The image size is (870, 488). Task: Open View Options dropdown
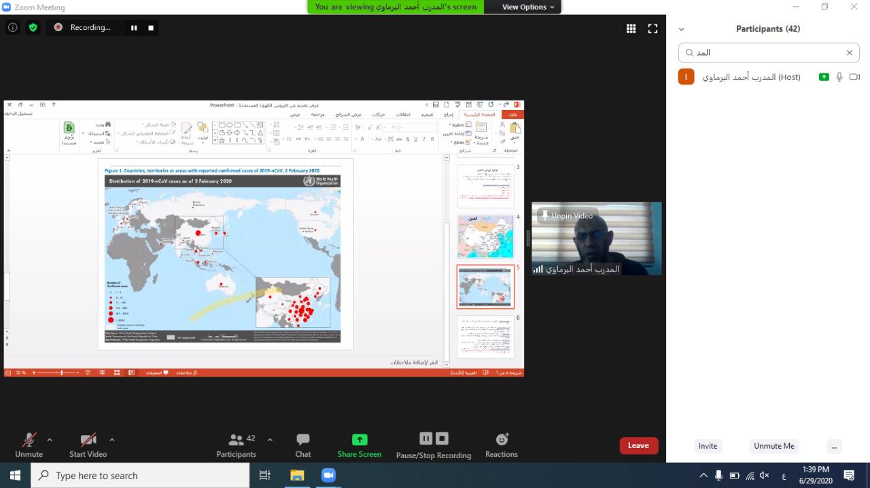point(528,7)
